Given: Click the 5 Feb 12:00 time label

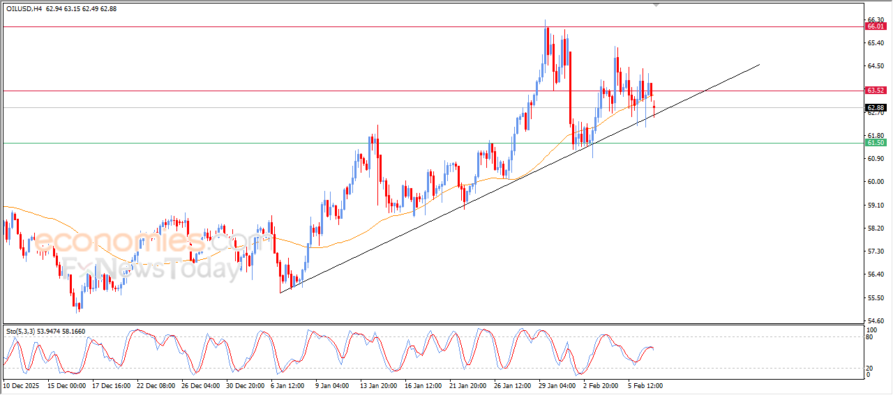Looking at the screenshot, I should 645,385.
